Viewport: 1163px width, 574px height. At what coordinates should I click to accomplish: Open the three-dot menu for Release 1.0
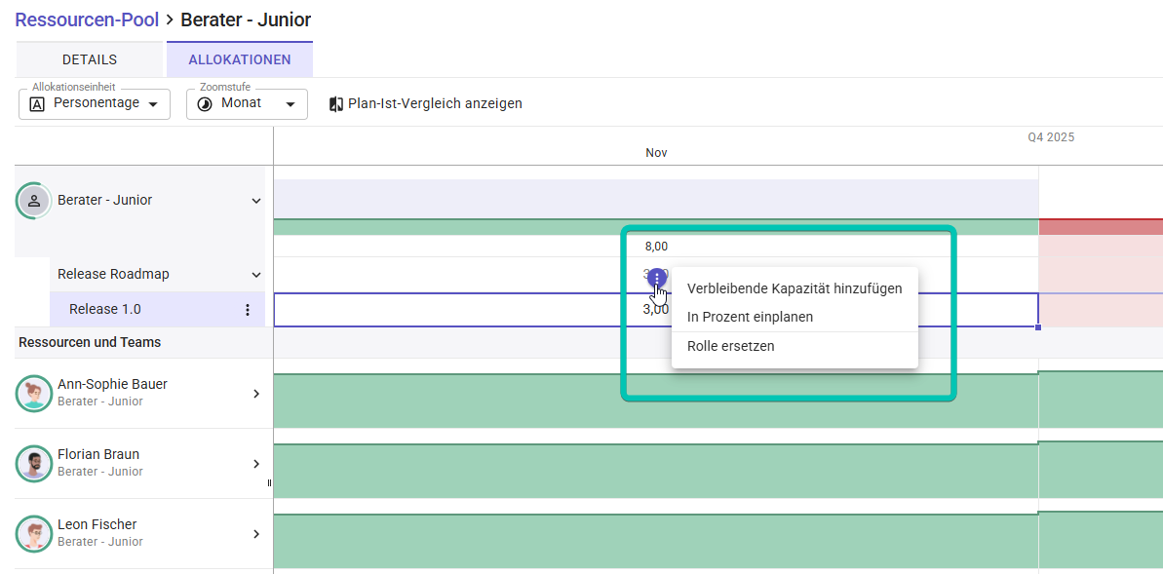pos(248,310)
